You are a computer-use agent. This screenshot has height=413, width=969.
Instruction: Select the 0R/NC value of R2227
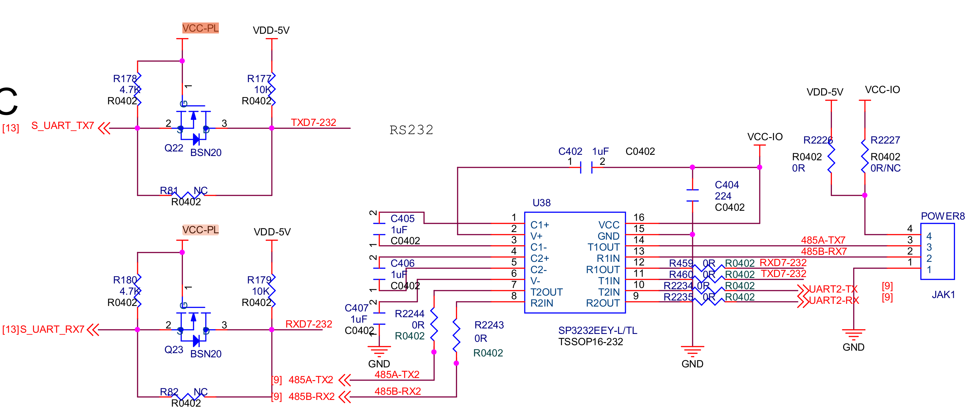pos(885,168)
